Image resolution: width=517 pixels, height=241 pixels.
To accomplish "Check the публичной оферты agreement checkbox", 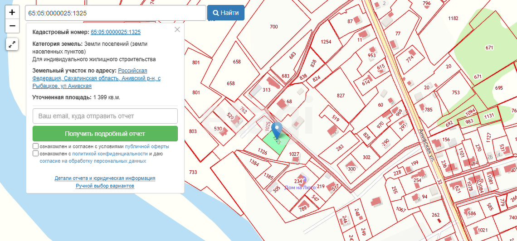I will 36,146.
